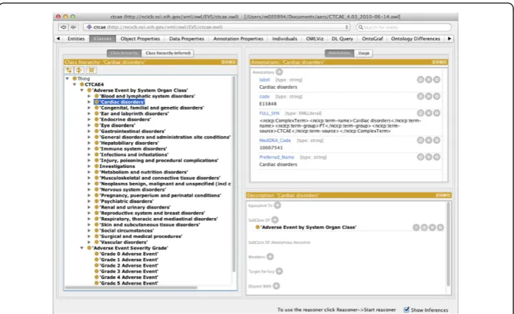Viewport: 514px width, 314px height.
Task: Collapse 'Adverse Event by System Organ Class'
Action: coord(82,90)
